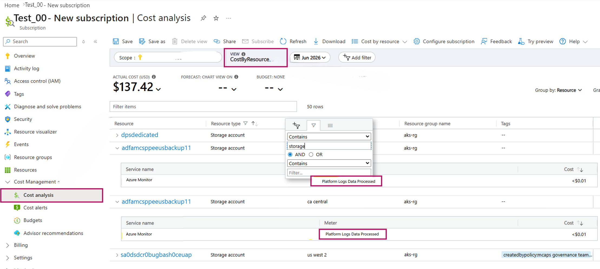The height and width of the screenshot is (269, 600).
Task: Click Subscribe in the toolbar
Action: pos(258,41)
